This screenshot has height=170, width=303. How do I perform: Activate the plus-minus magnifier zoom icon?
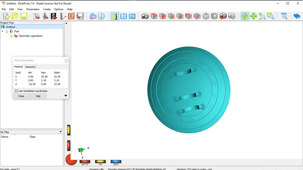(262, 16)
